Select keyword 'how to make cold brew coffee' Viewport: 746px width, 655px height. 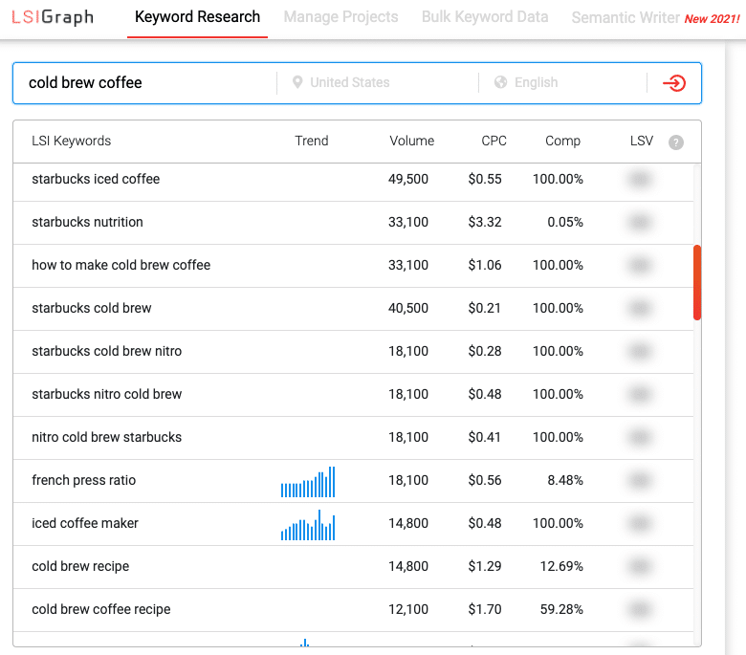point(121,265)
